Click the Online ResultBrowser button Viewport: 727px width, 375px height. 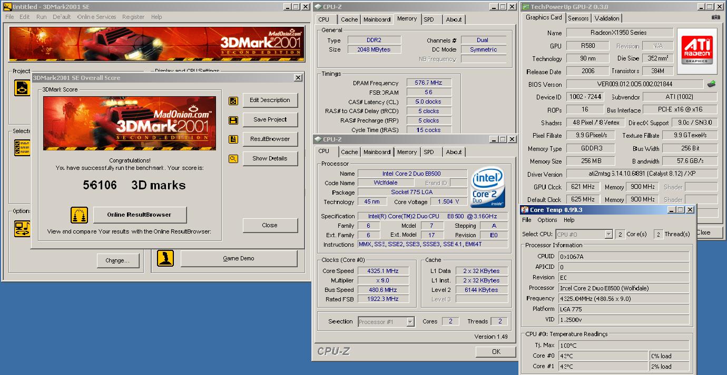[x=139, y=215]
